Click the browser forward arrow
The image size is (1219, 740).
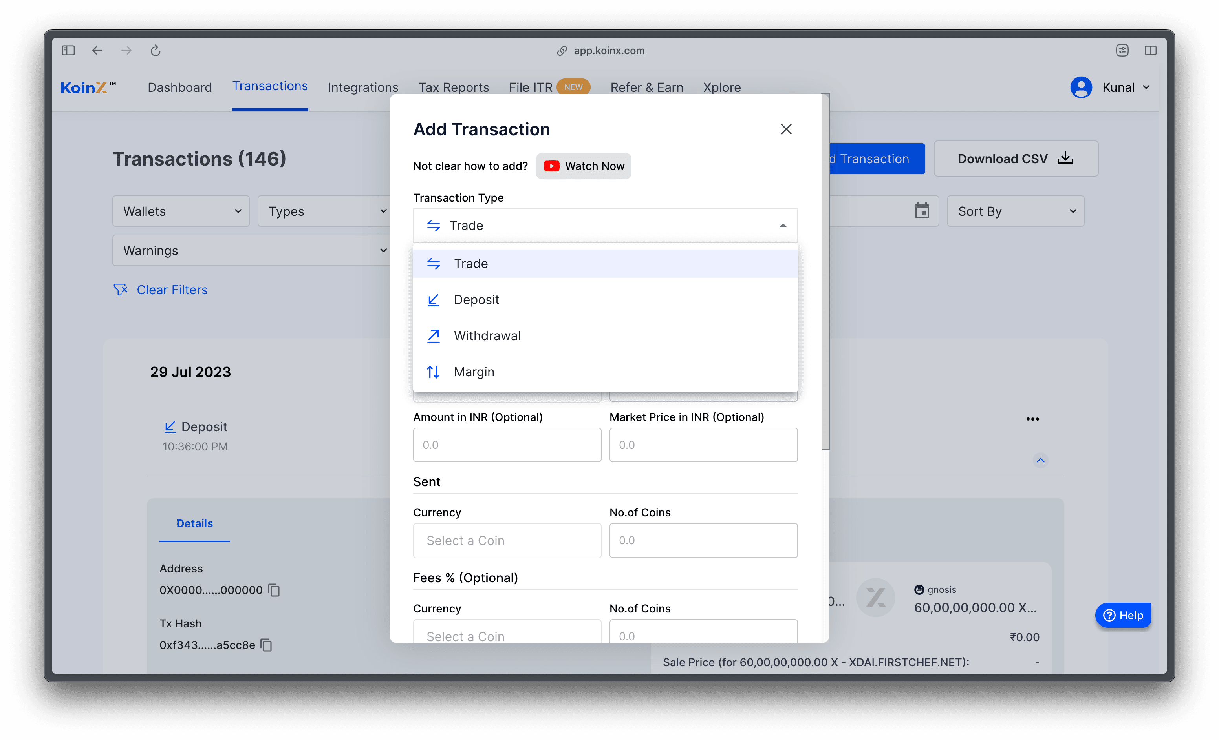(126, 51)
